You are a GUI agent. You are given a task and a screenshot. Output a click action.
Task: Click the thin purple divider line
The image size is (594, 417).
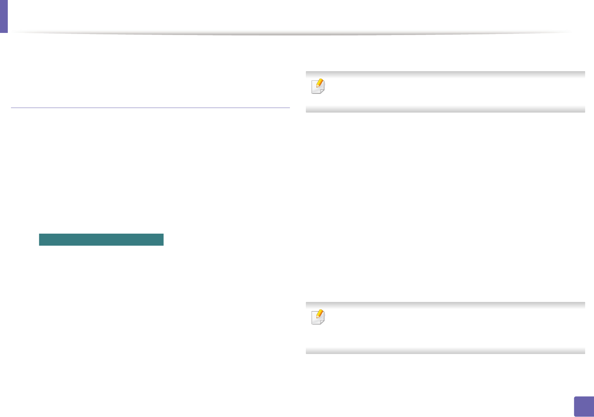(150, 108)
